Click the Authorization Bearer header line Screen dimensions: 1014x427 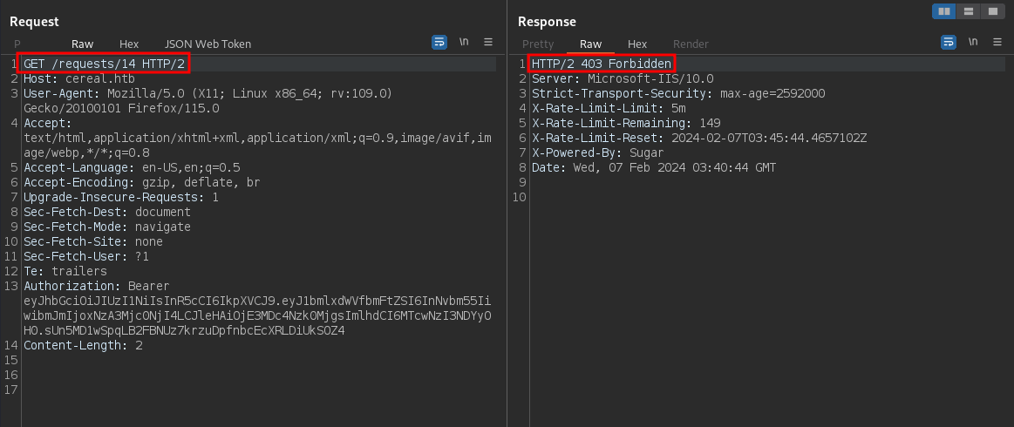click(96, 286)
